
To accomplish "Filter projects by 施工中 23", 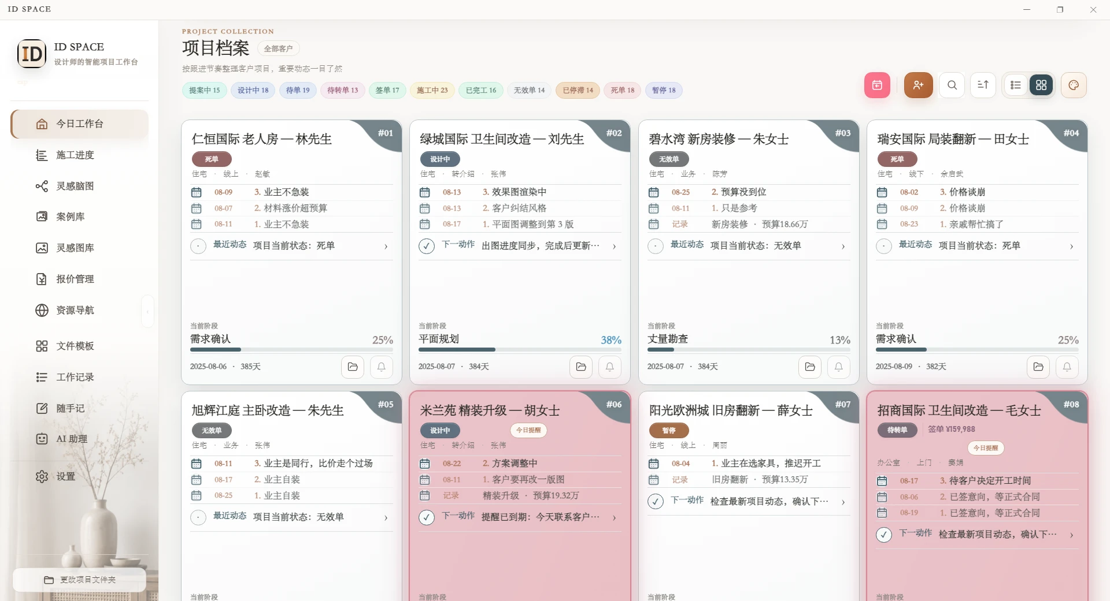I will tap(432, 90).
